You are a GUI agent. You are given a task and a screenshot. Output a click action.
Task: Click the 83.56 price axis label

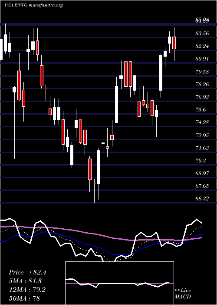203,34
